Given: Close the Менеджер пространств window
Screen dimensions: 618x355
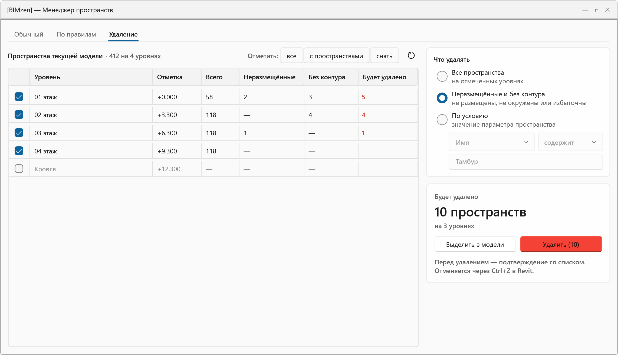Looking at the screenshot, I should (607, 10).
